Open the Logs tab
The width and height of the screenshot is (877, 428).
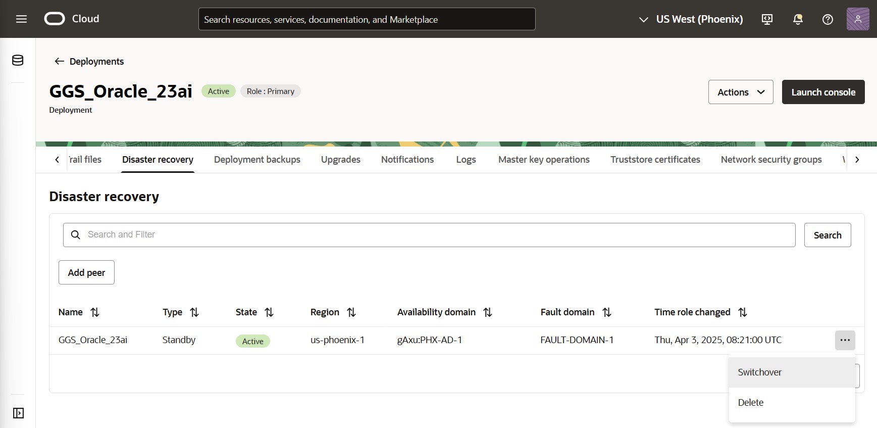pyautogui.click(x=466, y=160)
